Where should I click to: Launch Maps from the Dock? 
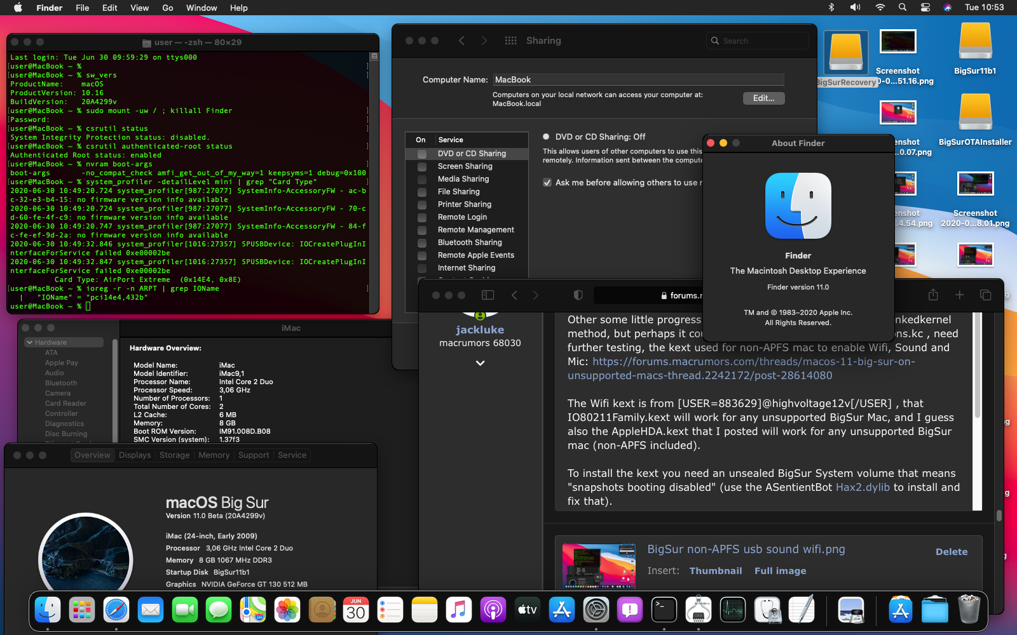253,611
